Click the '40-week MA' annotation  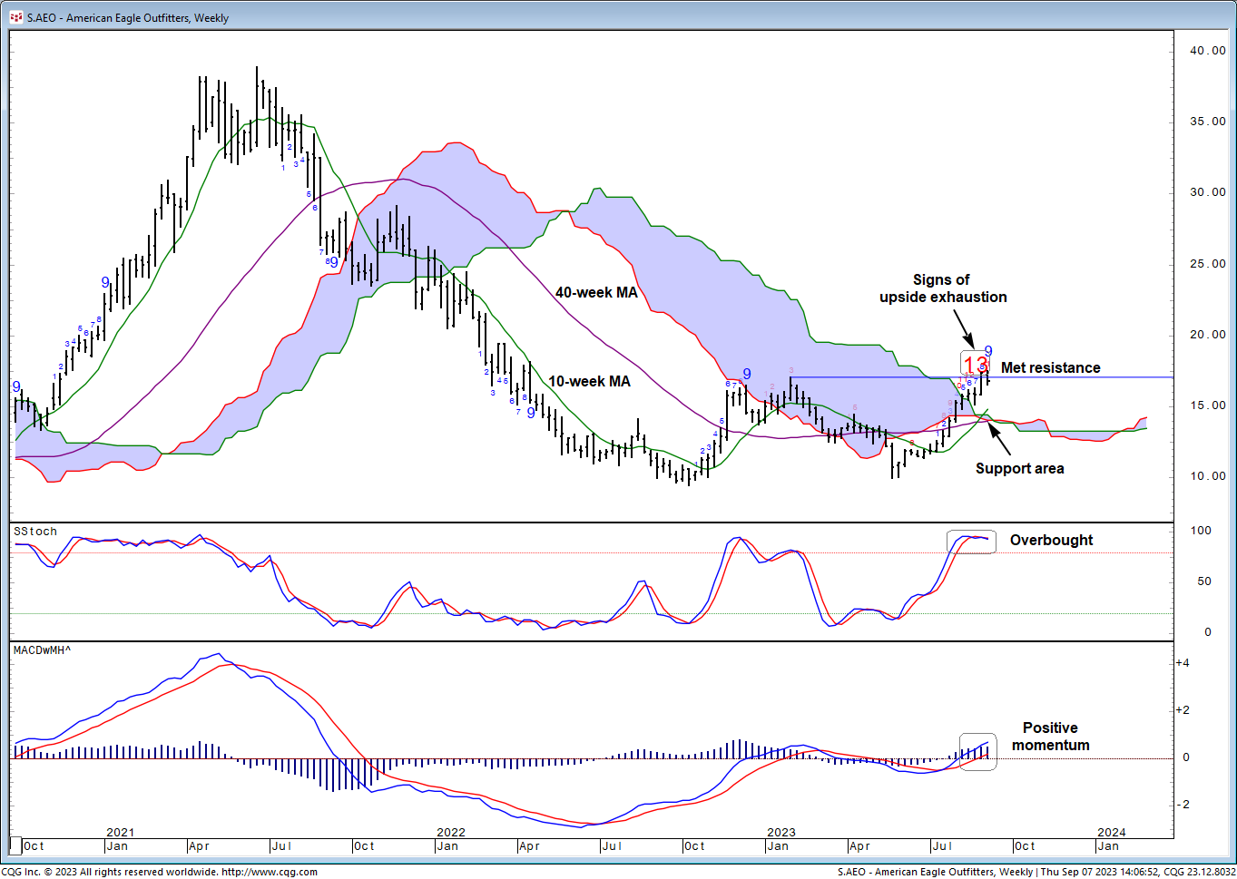click(x=596, y=292)
